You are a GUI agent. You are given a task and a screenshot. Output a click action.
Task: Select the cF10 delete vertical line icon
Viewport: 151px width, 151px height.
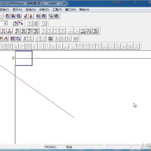pos(9,31)
